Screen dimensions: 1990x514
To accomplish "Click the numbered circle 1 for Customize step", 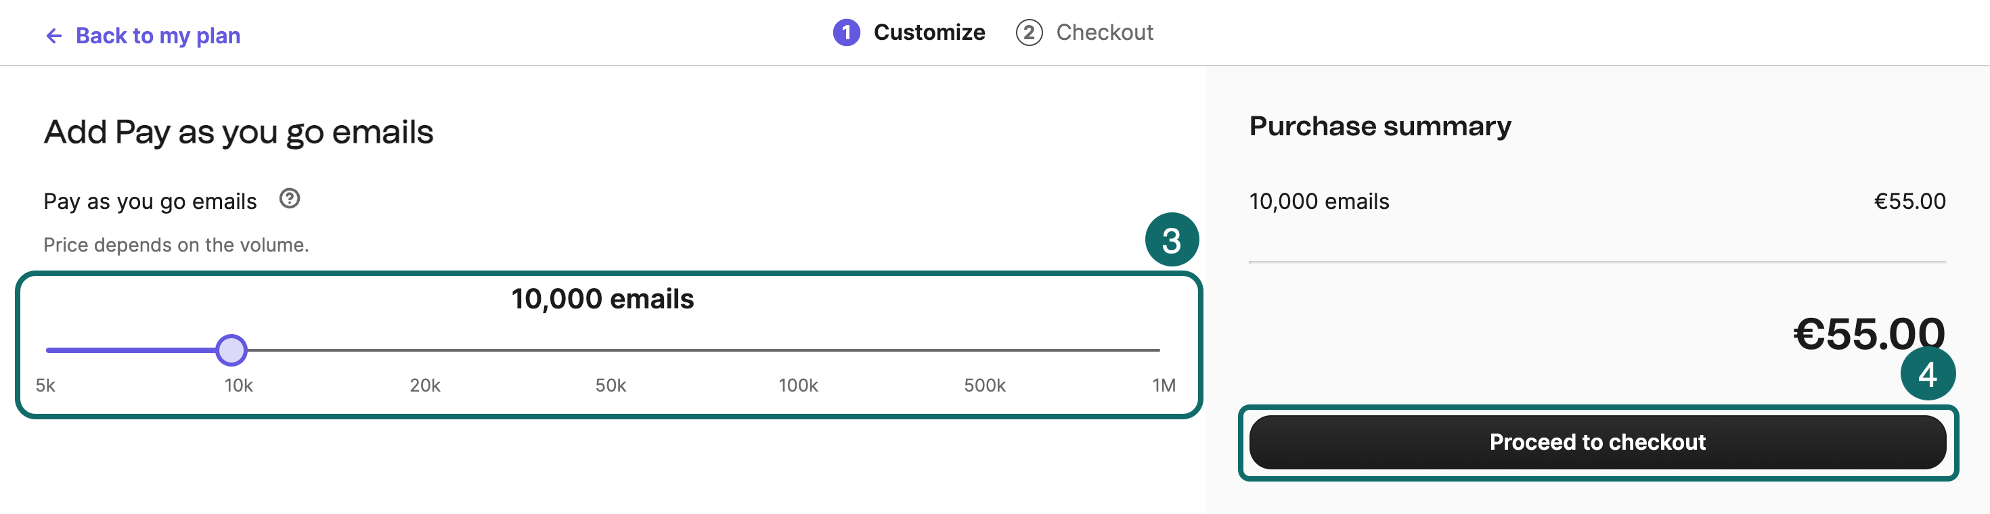I will pyautogui.click(x=845, y=32).
